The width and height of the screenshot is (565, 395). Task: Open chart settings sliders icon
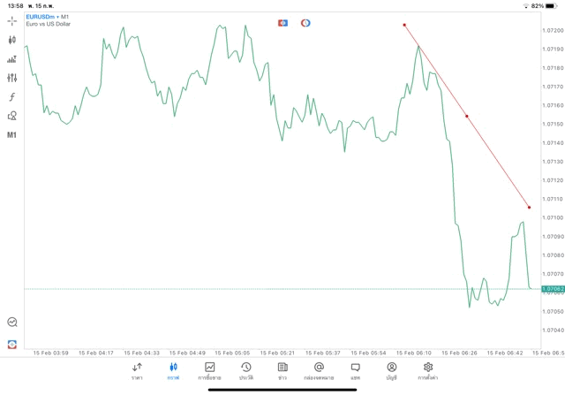[12, 78]
